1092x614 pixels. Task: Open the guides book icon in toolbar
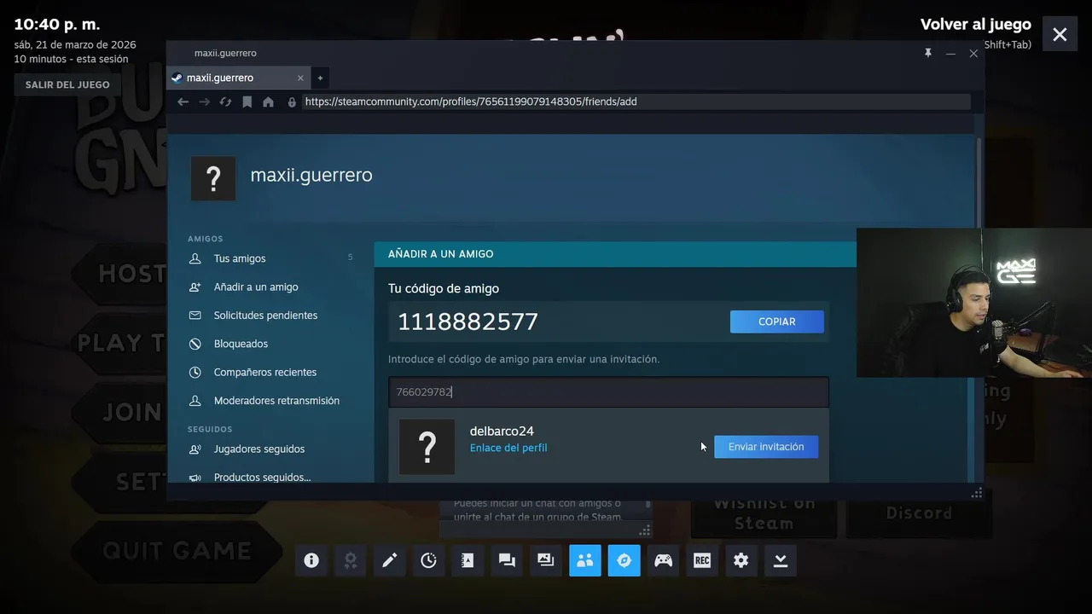point(468,560)
